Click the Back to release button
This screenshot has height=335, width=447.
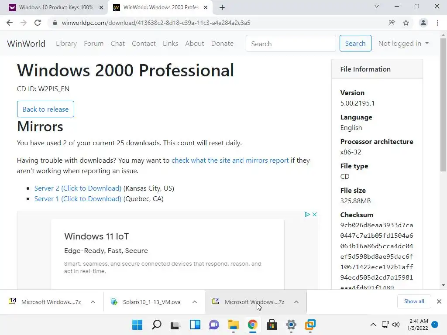click(45, 109)
